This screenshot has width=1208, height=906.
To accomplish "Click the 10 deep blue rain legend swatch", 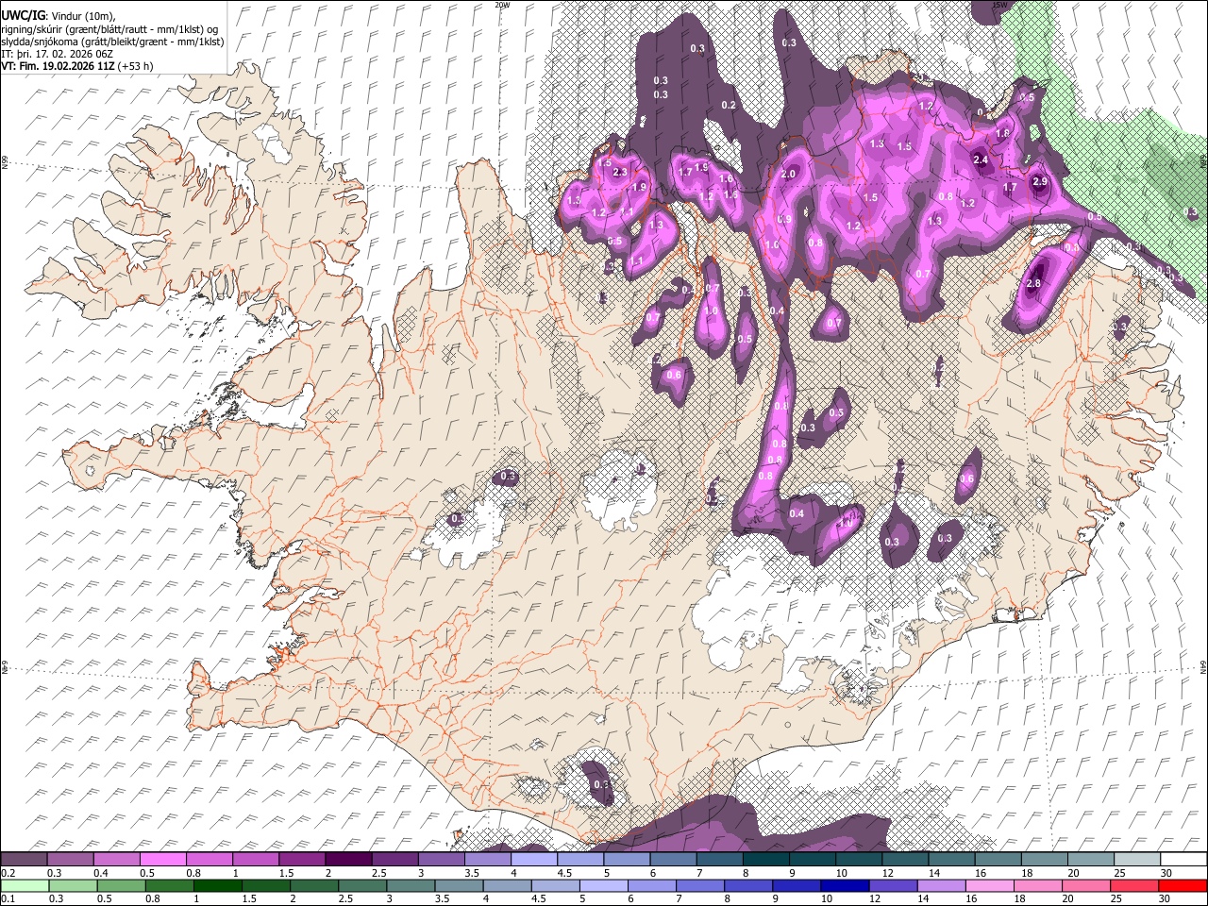I will (x=845, y=885).
